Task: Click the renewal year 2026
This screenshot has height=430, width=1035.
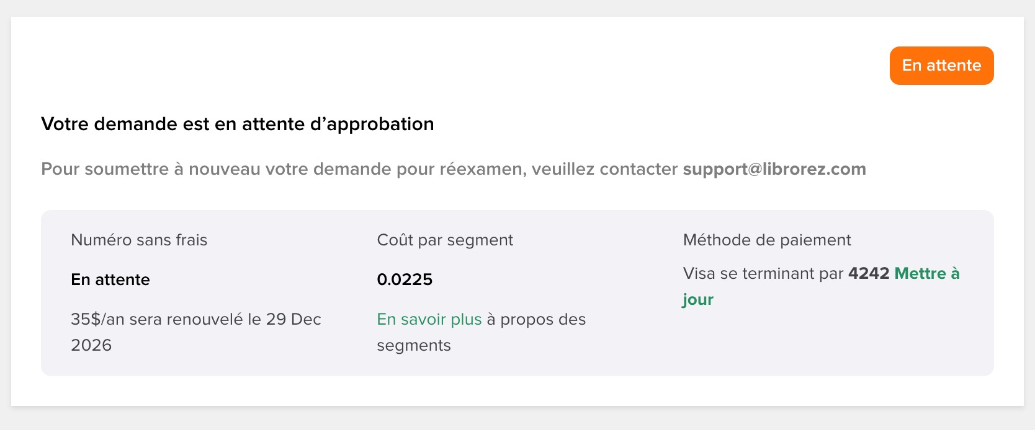Action: point(91,345)
